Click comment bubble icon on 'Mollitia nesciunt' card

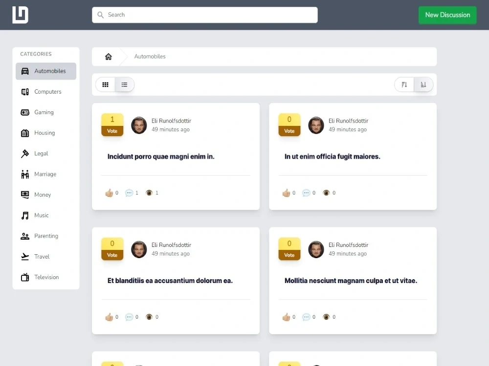coord(306,317)
